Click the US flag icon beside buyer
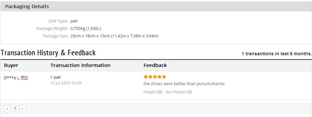The width and height of the screenshot is (312, 117). click(x=24, y=78)
